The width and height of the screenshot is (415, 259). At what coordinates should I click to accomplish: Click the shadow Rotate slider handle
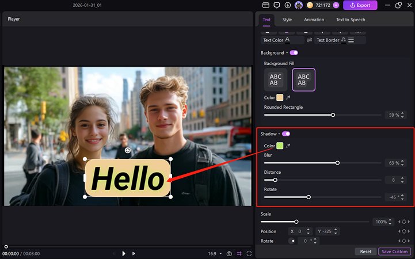click(309, 197)
